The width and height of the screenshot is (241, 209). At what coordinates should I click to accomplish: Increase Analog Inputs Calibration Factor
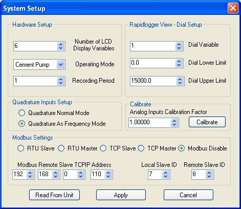(174, 121)
